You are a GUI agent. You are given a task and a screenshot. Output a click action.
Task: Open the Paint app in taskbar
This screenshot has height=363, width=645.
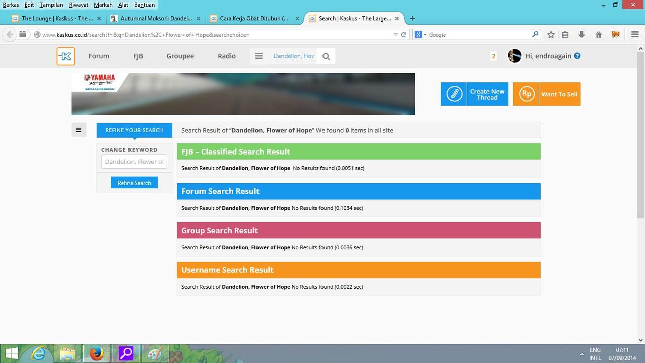(155, 354)
